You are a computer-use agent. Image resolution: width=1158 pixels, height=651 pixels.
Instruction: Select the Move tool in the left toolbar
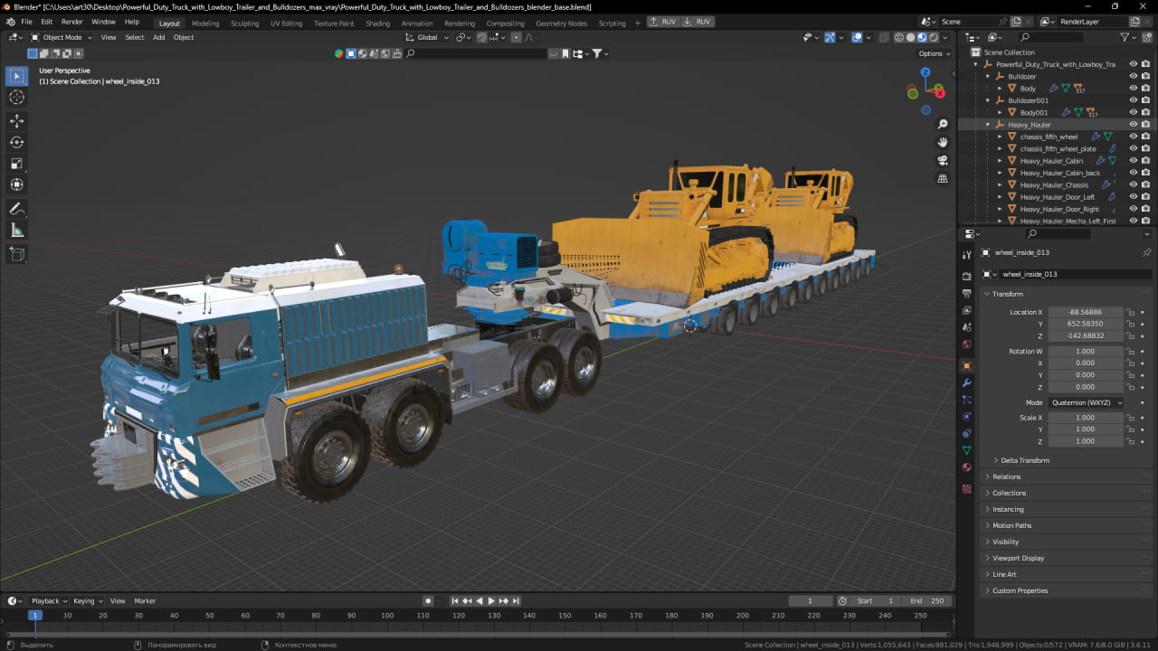17,121
